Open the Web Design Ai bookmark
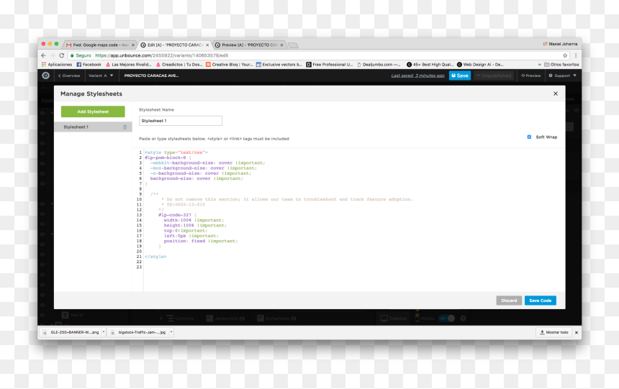The width and height of the screenshot is (619, 389). click(x=480, y=64)
